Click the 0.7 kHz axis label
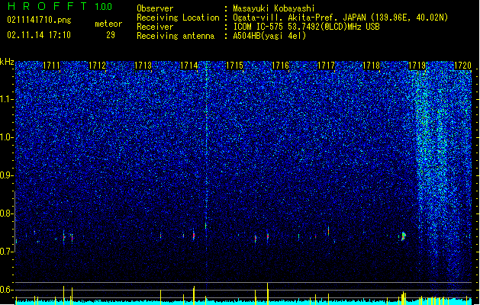The height and width of the screenshot is (305, 480). point(6,252)
